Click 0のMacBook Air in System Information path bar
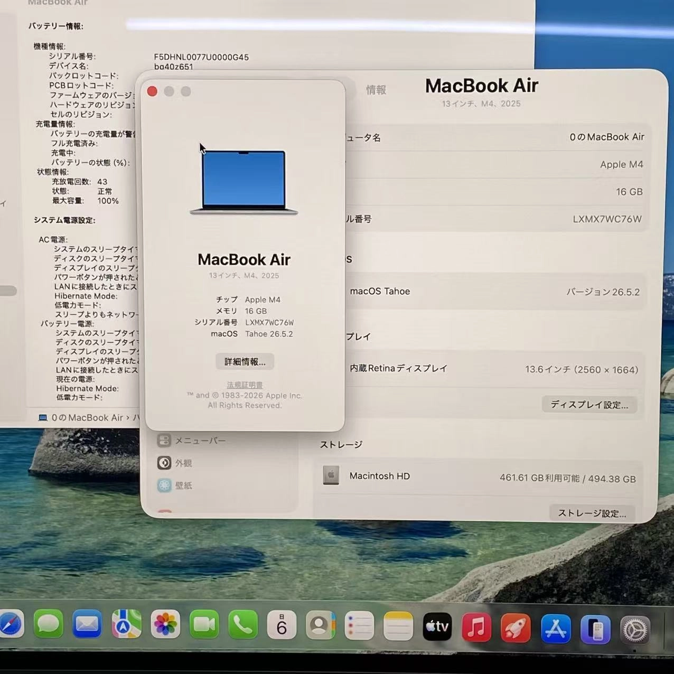 coord(81,418)
